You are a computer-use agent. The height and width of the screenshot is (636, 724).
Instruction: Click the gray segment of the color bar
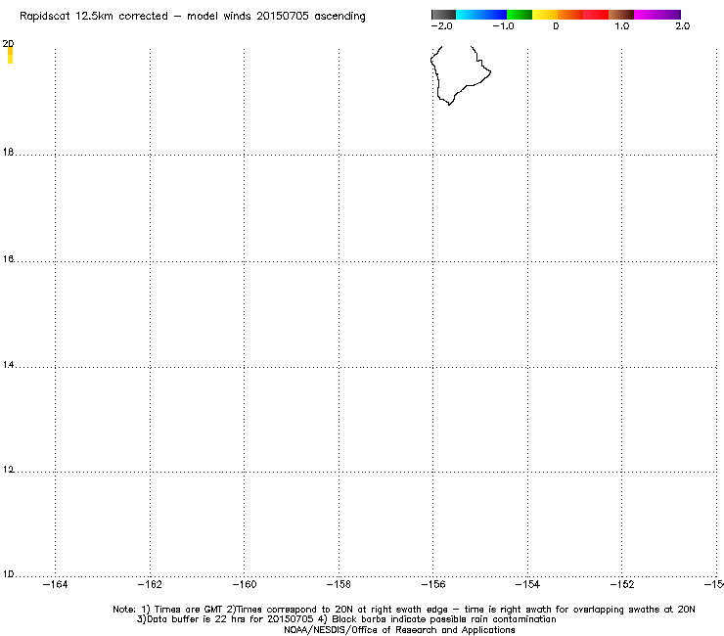point(444,15)
